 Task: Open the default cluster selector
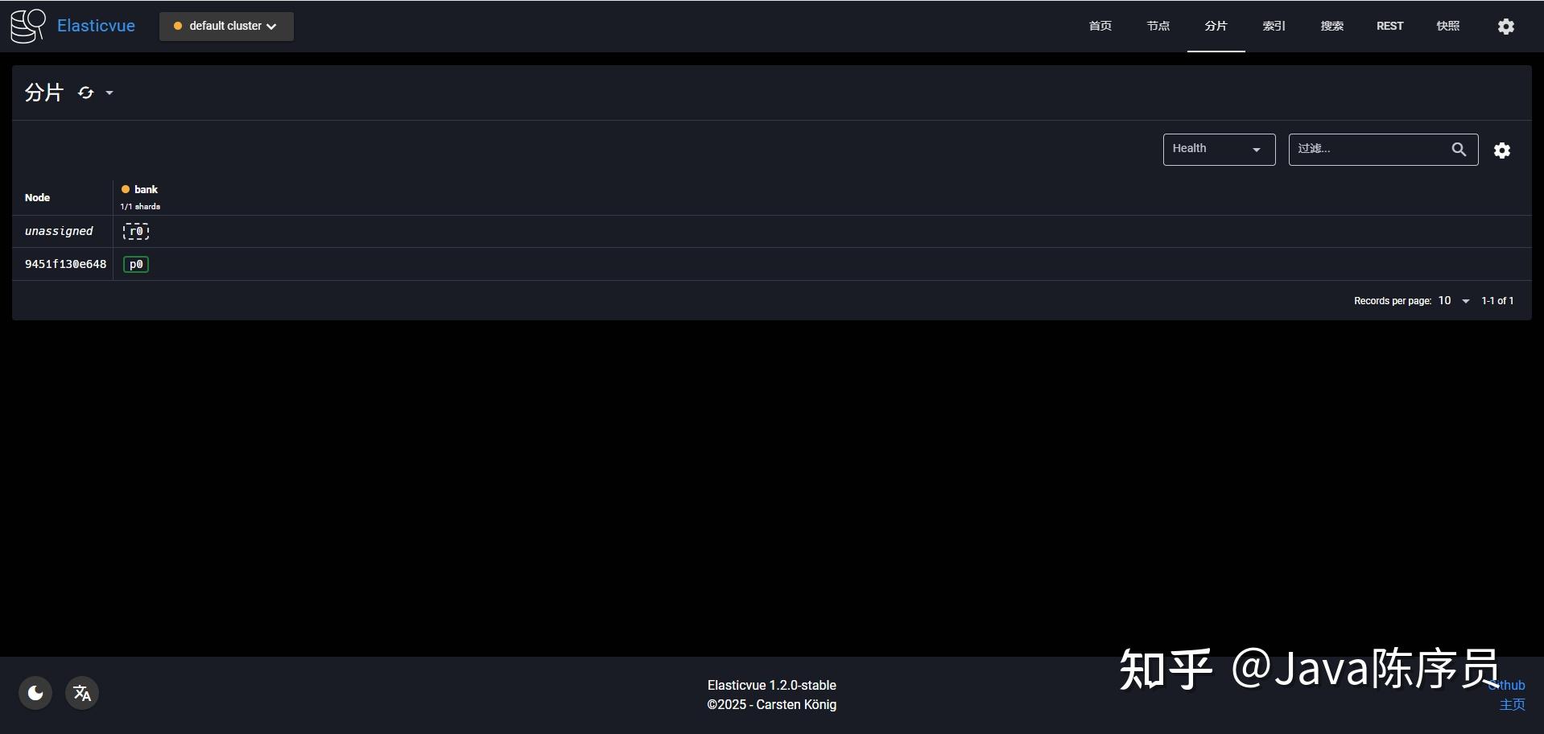tap(225, 26)
